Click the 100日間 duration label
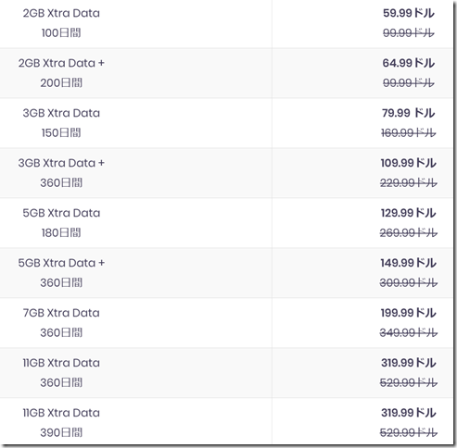This screenshot has height=448, width=457. click(61, 32)
